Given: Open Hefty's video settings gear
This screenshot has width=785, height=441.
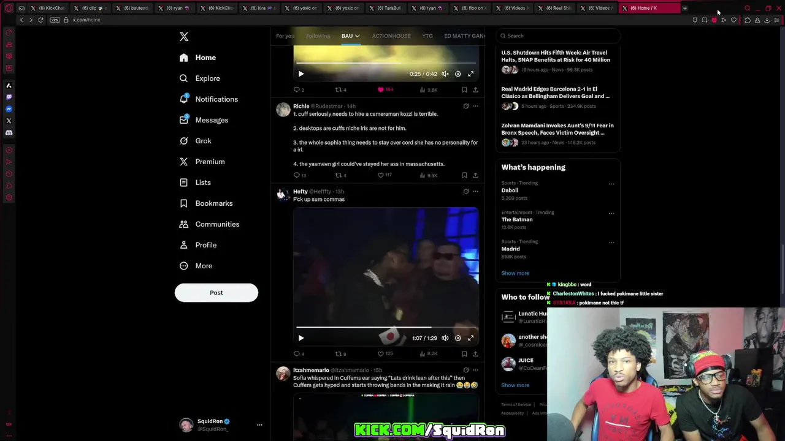Looking at the screenshot, I should (458, 338).
